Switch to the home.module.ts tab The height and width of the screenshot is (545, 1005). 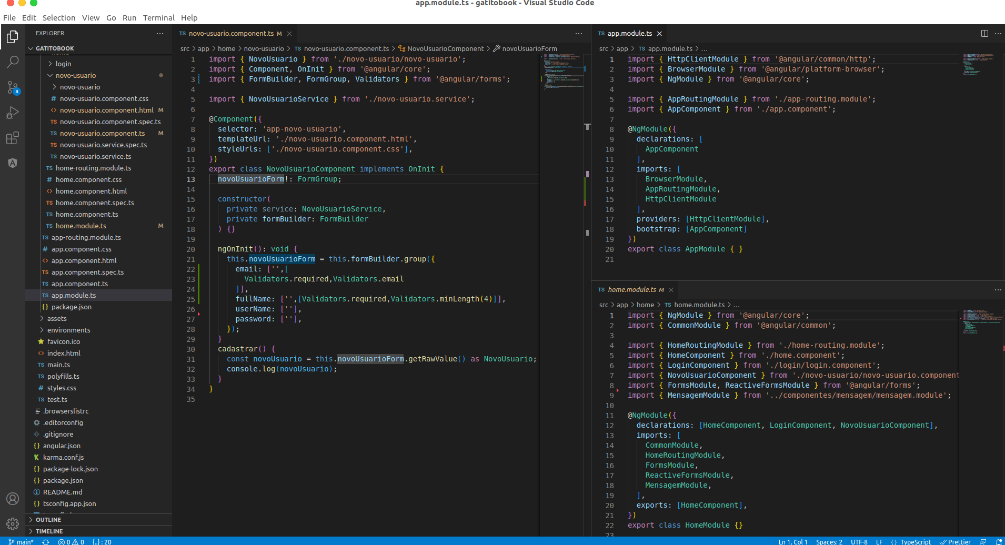click(635, 290)
